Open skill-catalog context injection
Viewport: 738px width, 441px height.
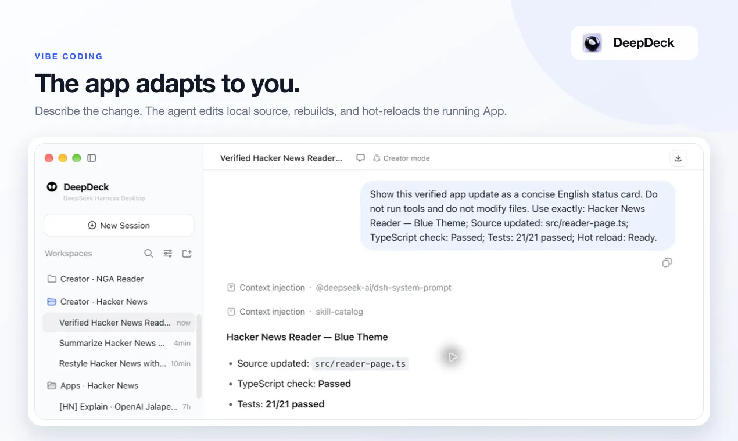(295, 312)
